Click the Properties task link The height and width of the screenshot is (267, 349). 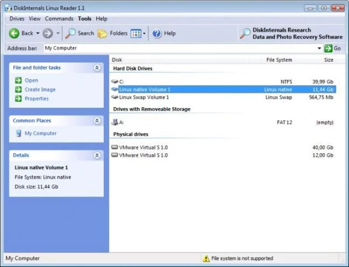click(x=37, y=99)
